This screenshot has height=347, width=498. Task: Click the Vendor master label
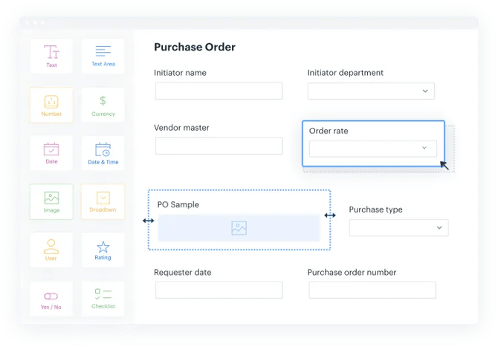click(181, 128)
